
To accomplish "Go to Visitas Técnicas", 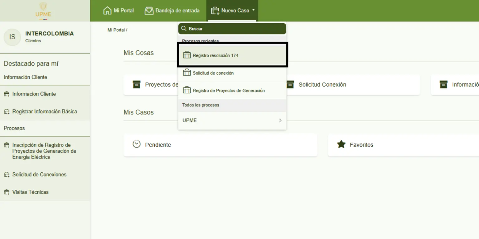I will [x=30, y=192].
